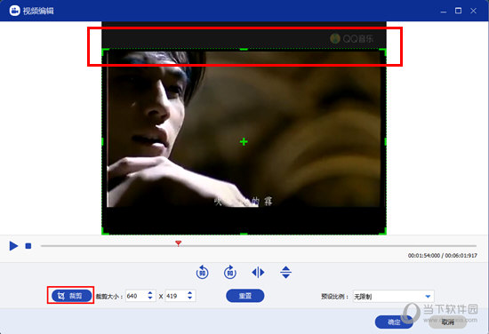Image resolution: width=489 pixels, height=334 pixels.
Task: Decrease crop height with down arrow
Action: 190,298
